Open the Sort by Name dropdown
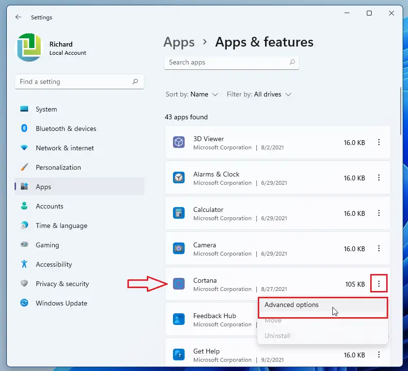This screenshot has height=371, width=408. point(192,94)
